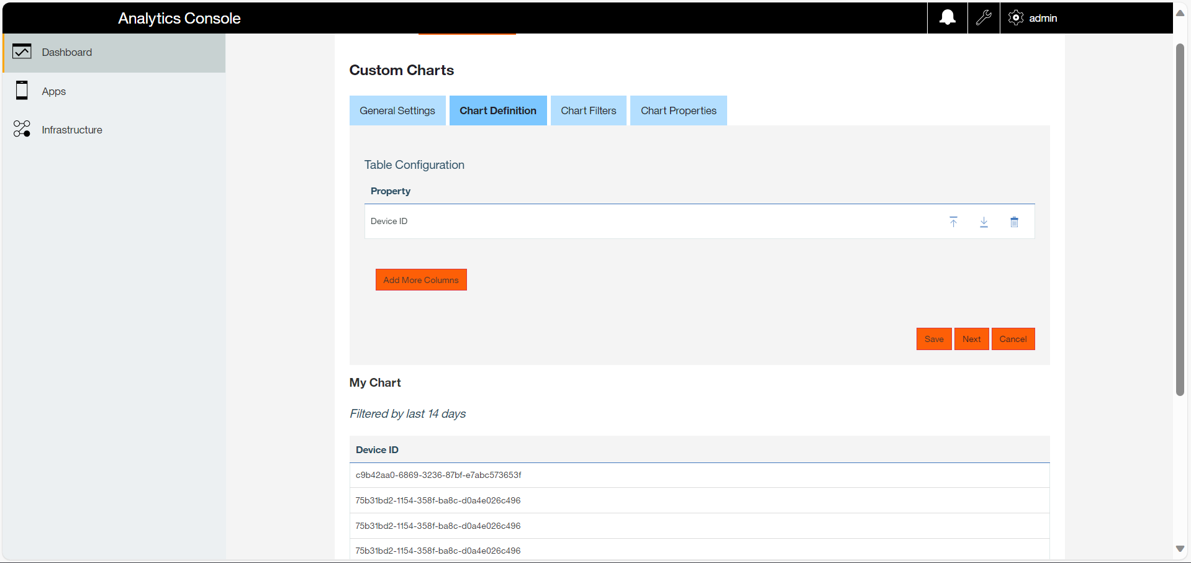
Task: Select row c9b42aa0-6869-3236-87bf-e7abc573653f
Action: [699, 475]
